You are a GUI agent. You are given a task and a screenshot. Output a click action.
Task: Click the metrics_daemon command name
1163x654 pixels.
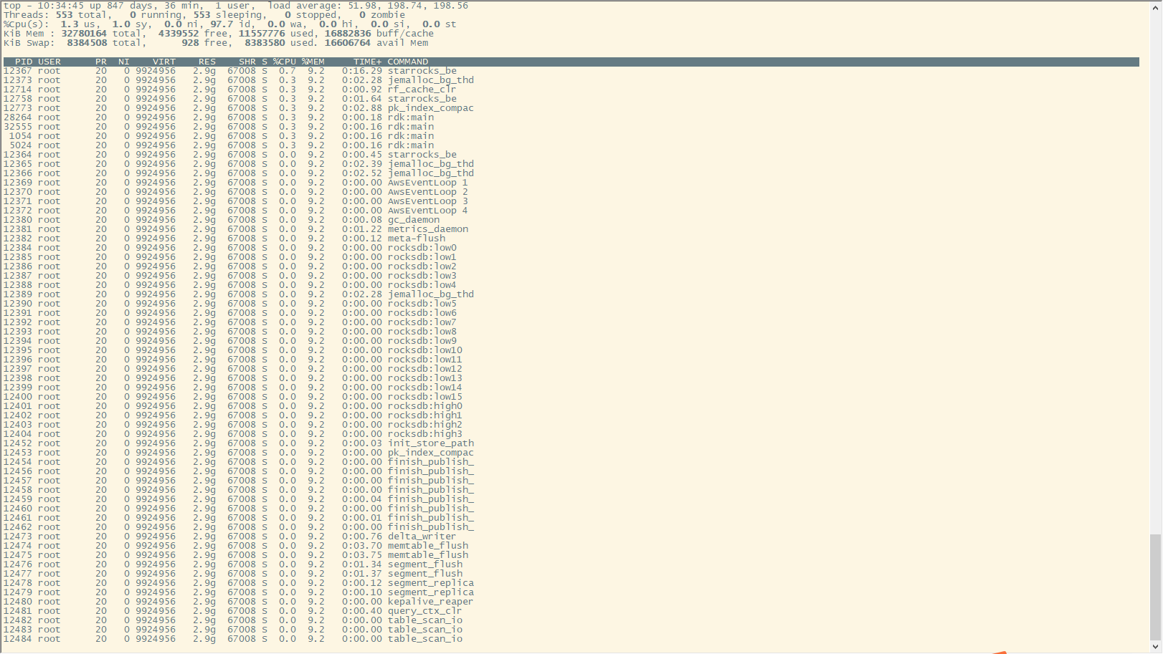tap(428, 229)
